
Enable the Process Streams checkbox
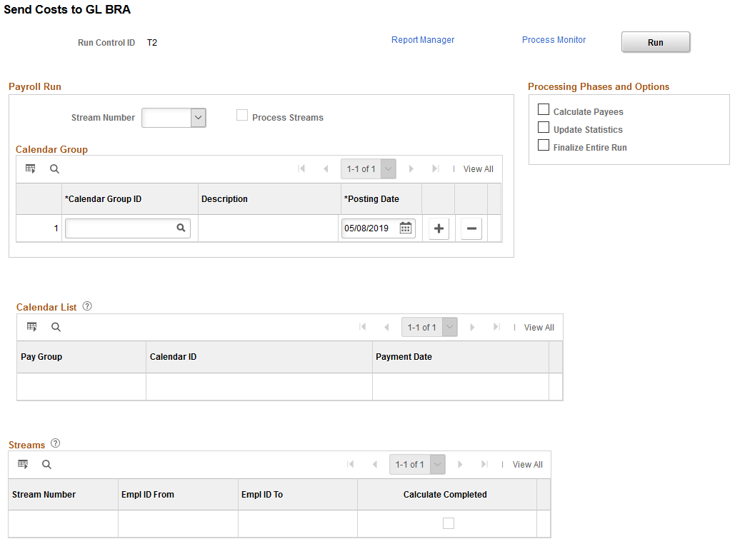(242, 114)
